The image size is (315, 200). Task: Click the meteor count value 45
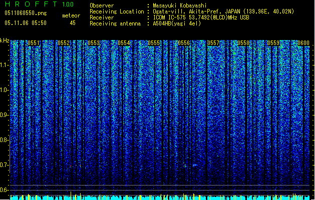click(73, 23)
